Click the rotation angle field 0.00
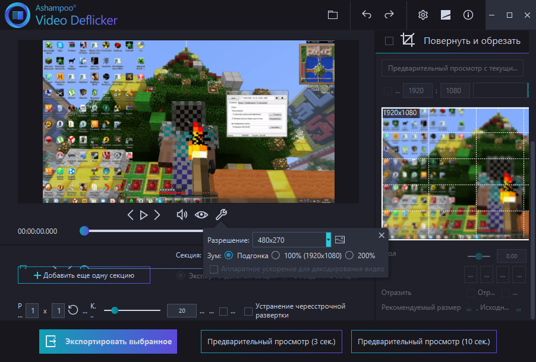The width and height of the screenshot is (536, 362). [512, 256]
